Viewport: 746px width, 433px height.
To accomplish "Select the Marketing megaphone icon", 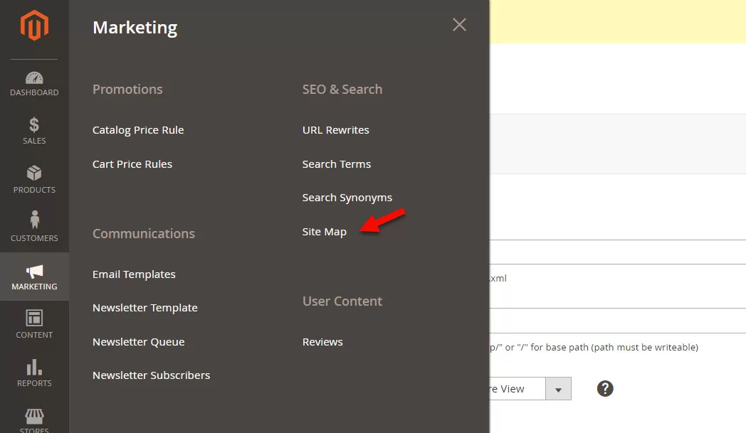I will pyautogui.click(x=34, y=272).
